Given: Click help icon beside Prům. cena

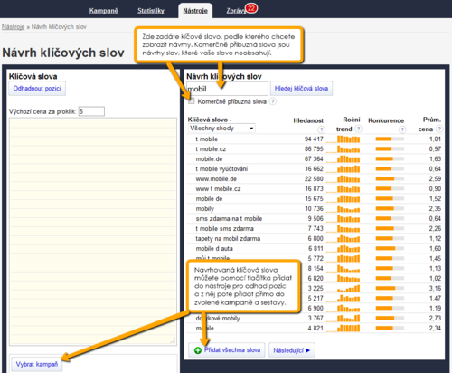Looking at the screenshot, I should (x=439, y=129).
